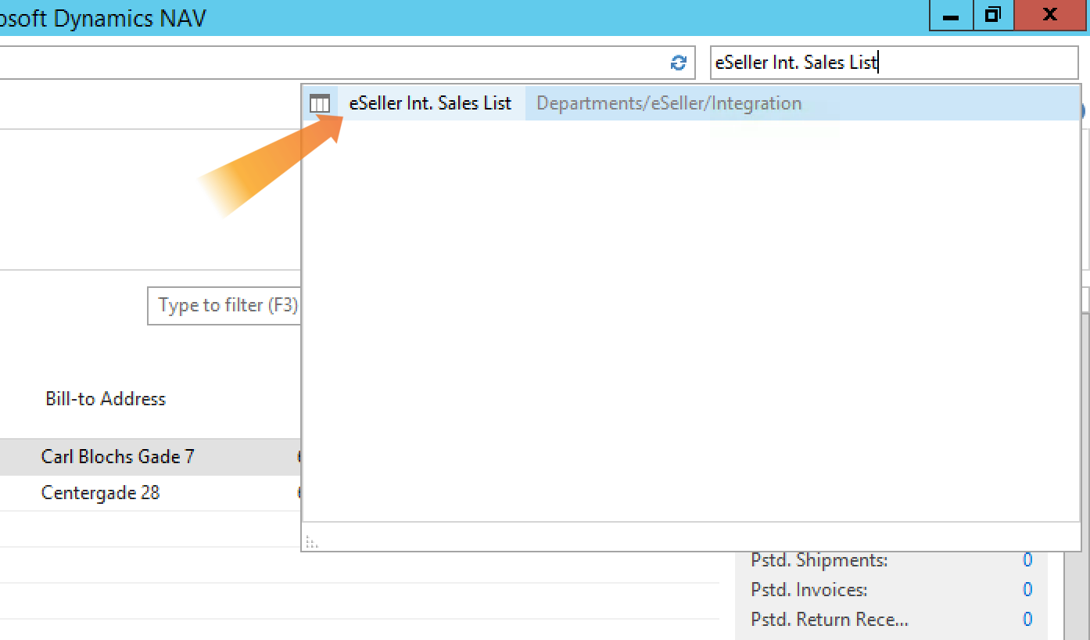
Task: Restore down the Dynamics NAV window
Action: coord(993,16)
